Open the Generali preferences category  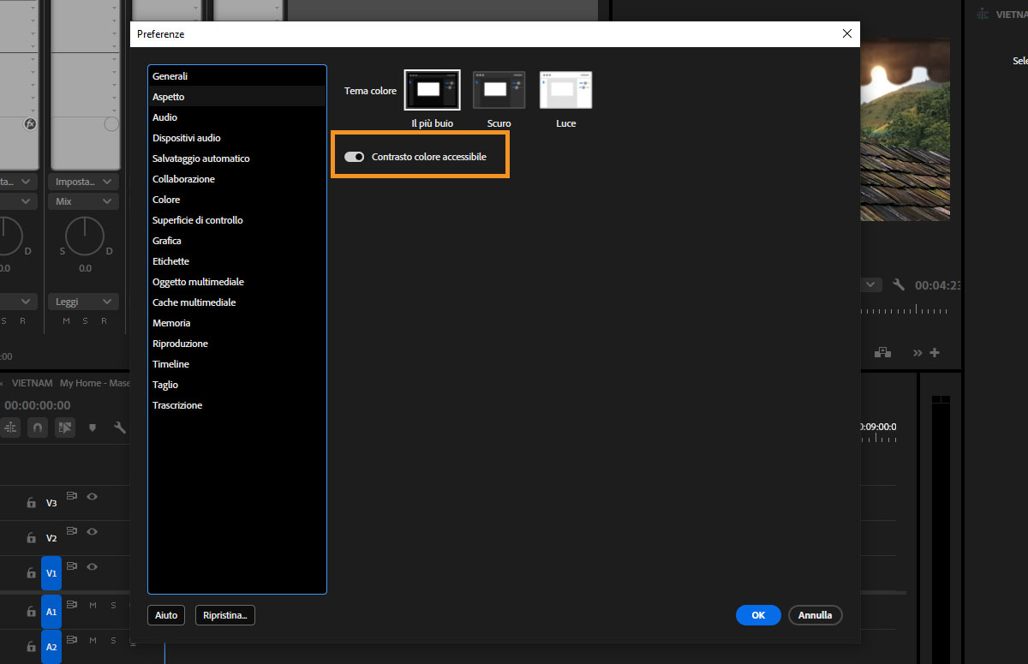click(x=237, y=76)
